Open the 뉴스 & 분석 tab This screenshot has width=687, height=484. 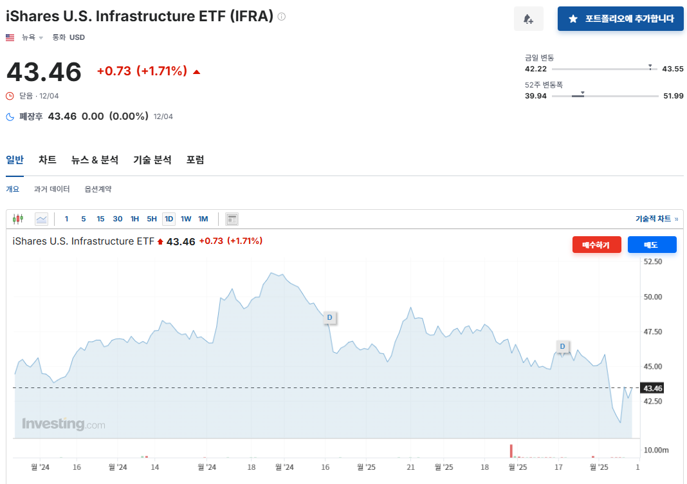point(95,160)
